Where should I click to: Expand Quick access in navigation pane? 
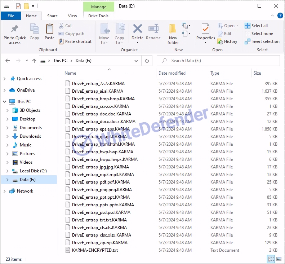(5, 79)
